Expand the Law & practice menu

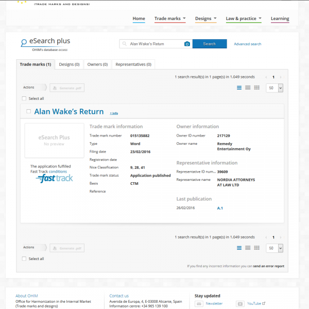(243, 19)
